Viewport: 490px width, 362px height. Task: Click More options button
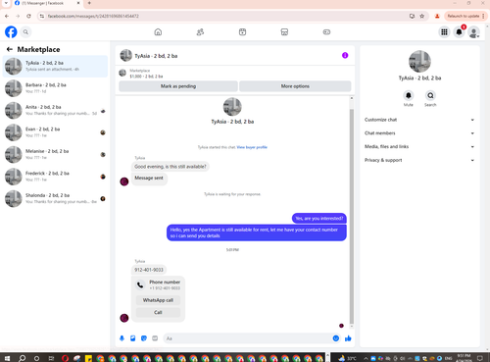(295, 86)
